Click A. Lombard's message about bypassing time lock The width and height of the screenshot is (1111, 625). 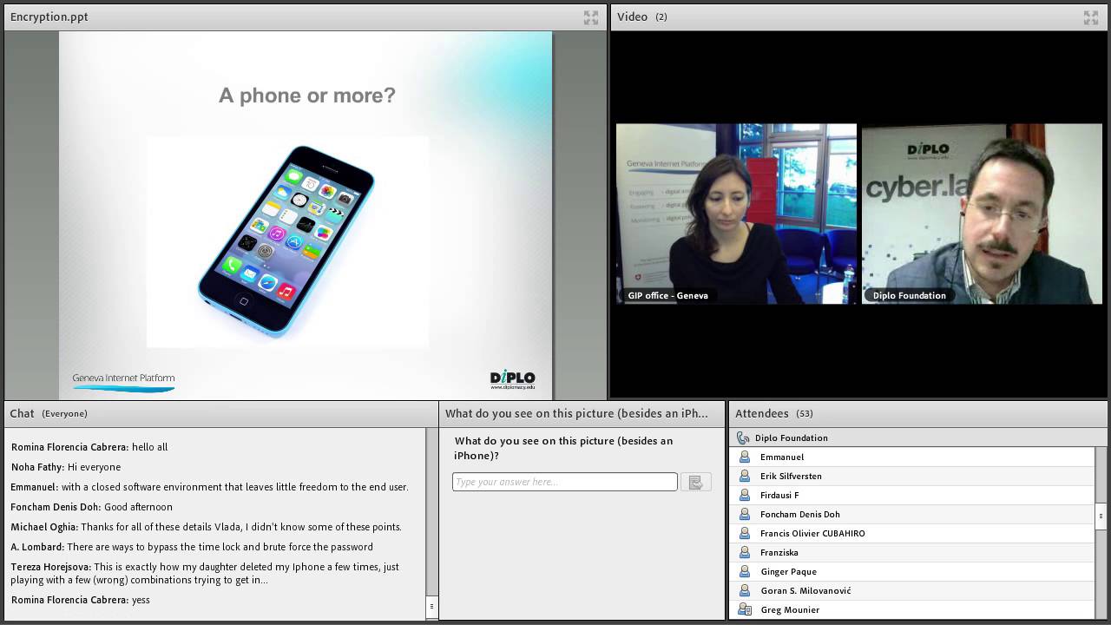[x=192, y=547]
